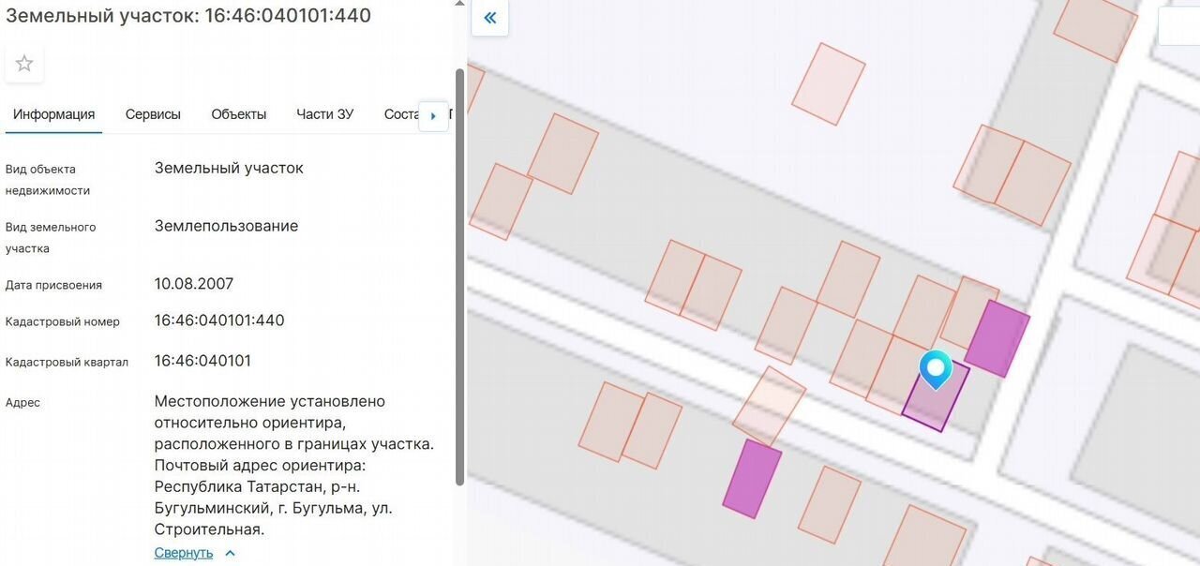This screenshot has width=1200, height=566.
Task: Click the value Землепользование
Action: [226, 226]
